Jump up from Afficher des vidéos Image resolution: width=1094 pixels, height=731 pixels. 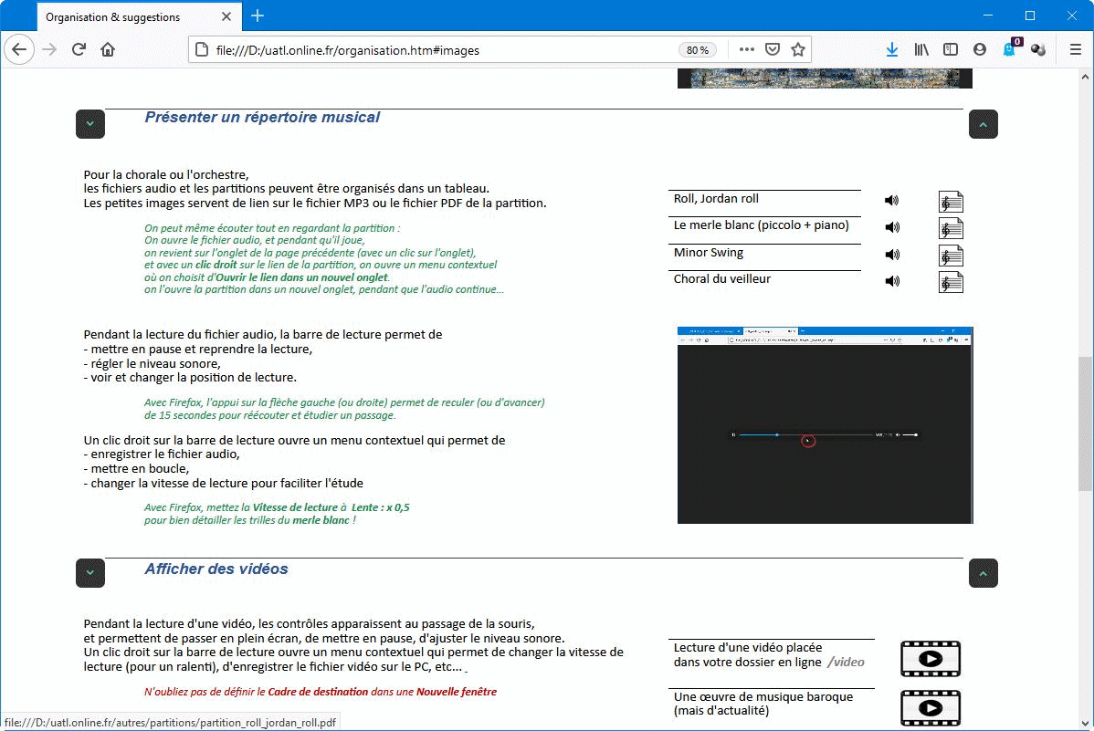984,573
